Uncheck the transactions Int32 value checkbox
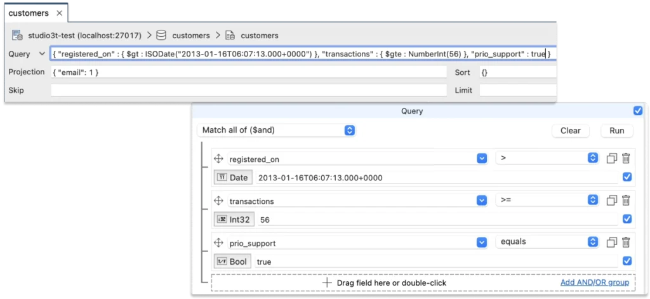 tap(627, 218)
